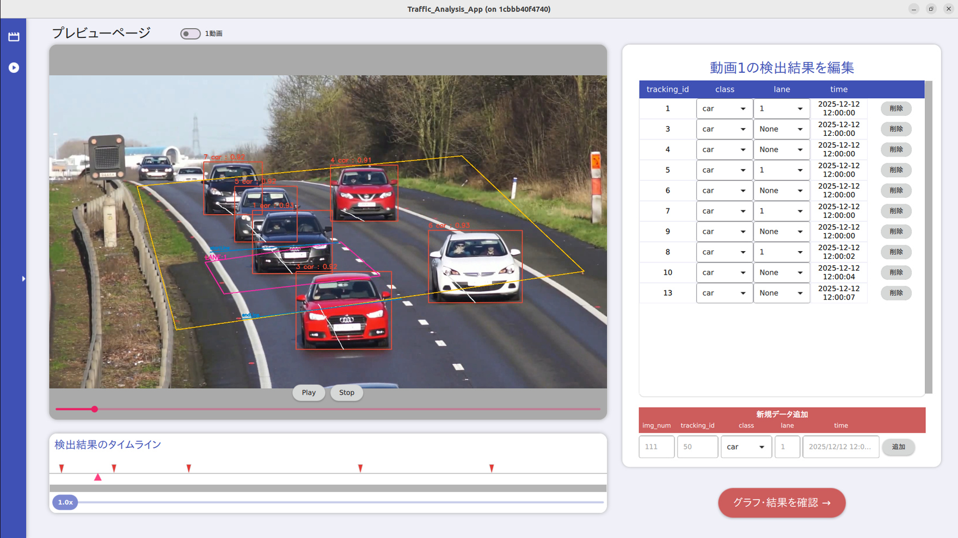Expand lane dropdown for tracking_id 8

coord(781,252)
